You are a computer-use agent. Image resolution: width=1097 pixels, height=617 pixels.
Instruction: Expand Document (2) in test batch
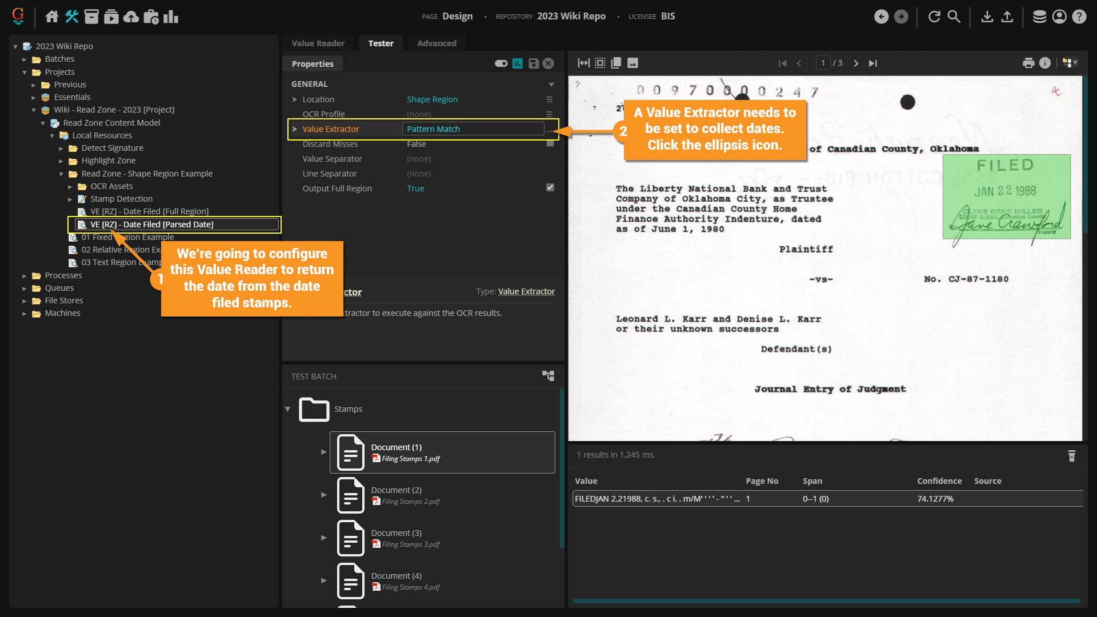pos(324,495)
